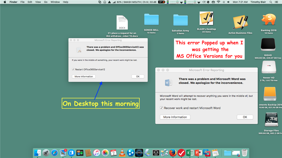This screenshot has width=282, height=158.
Task: Open the Trash in the Dock
Action: pos(245,153)
